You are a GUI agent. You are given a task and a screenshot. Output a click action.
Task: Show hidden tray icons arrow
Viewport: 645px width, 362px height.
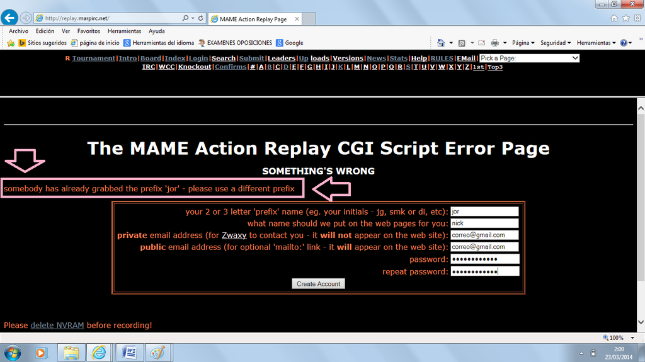(581, 353)
